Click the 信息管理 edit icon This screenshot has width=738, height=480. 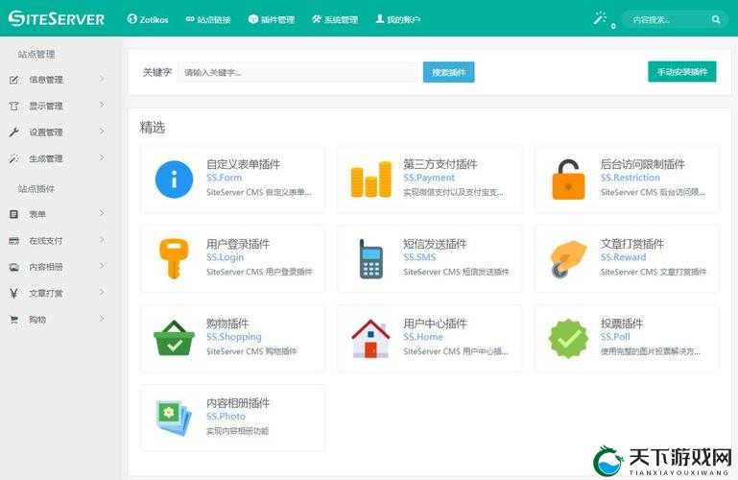(x=14, y=80)
